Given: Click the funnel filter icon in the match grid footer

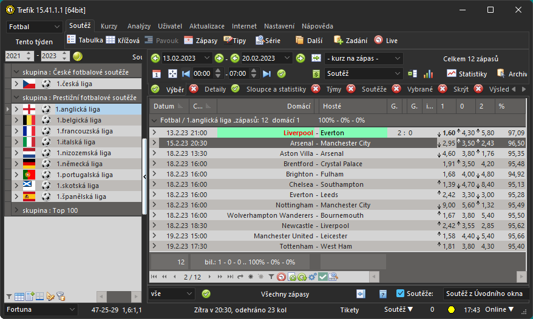Looking at the screenshot, I should (x=271, y=277).
